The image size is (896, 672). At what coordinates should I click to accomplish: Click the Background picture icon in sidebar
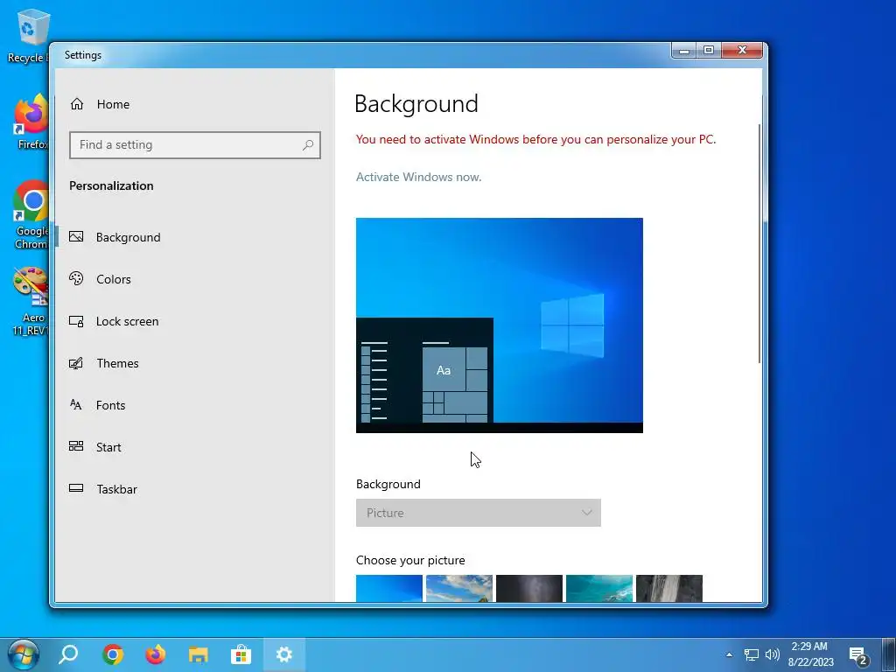pos(76,236)
